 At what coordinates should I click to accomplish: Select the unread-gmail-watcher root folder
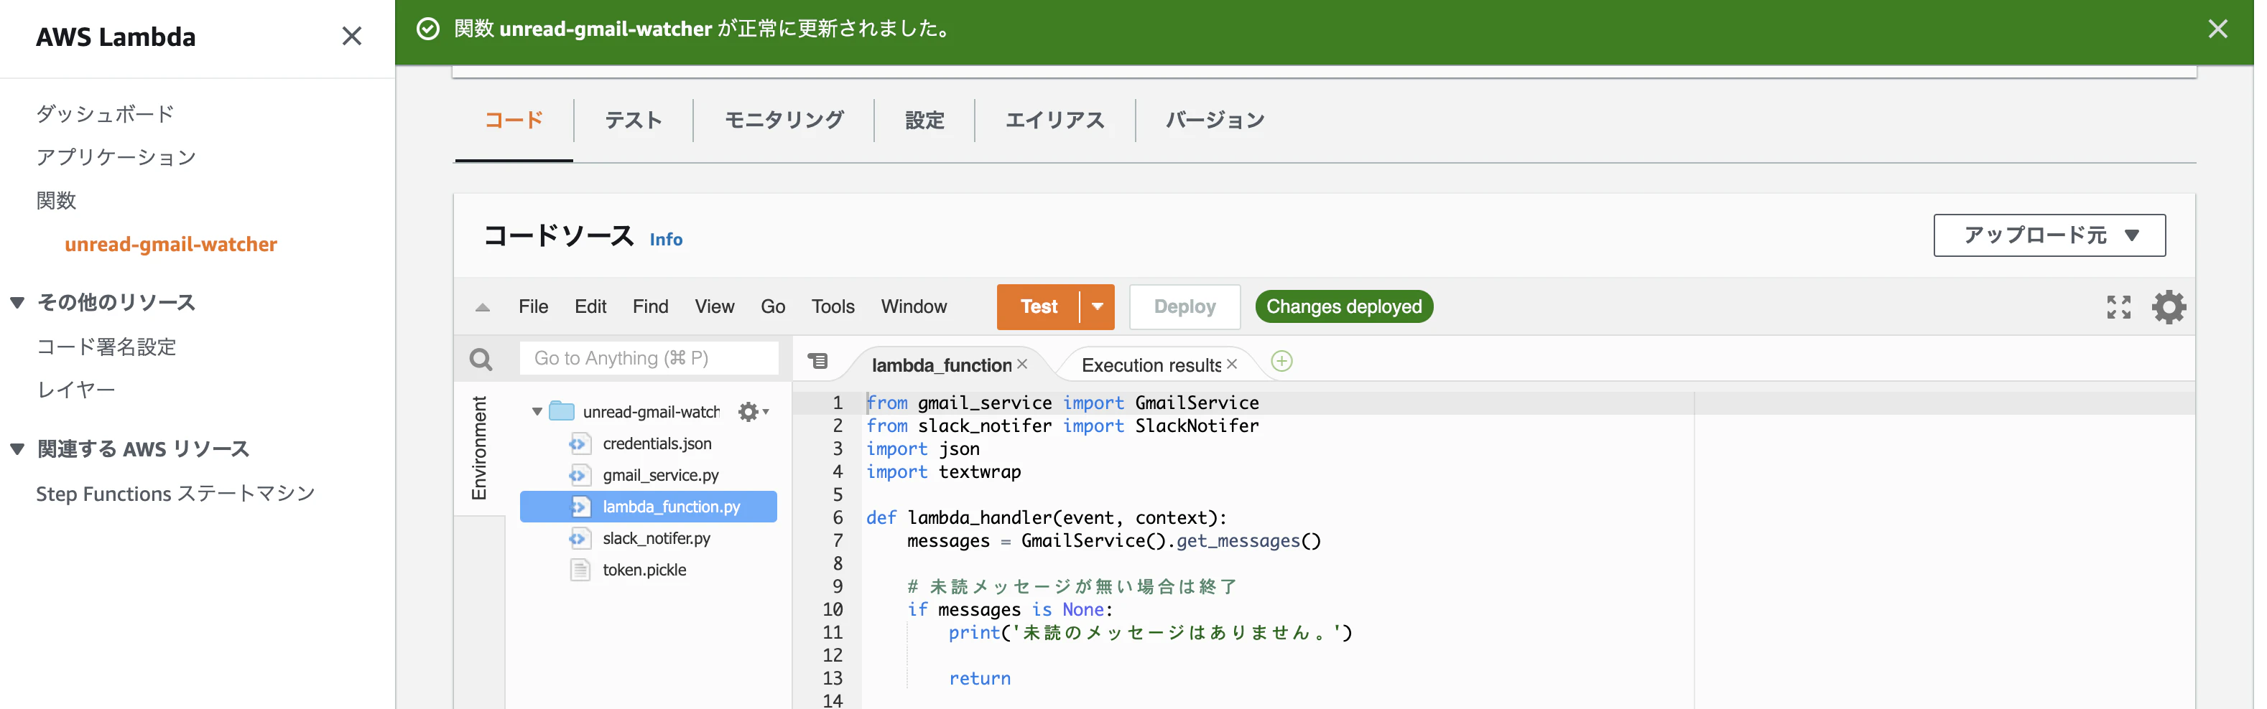[x=650, y=412]
